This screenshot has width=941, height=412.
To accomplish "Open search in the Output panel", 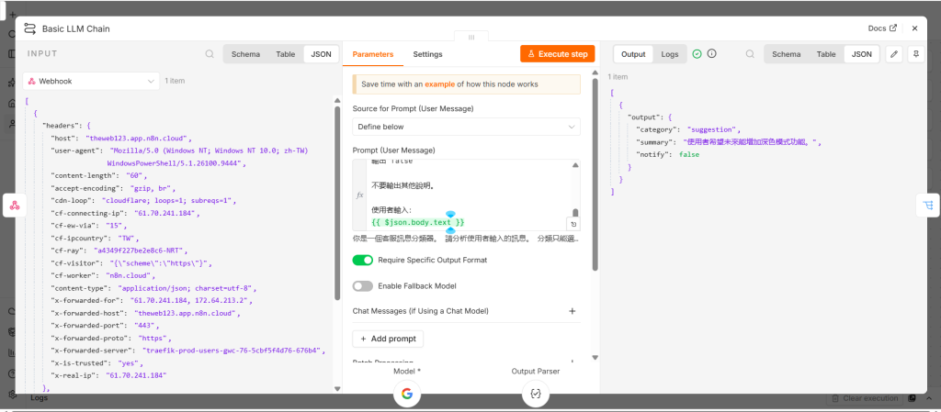I will 750,54.
